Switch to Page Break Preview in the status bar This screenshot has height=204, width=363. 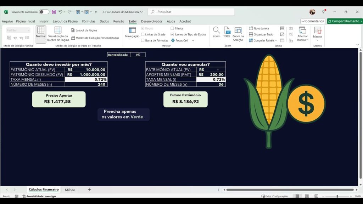click(x=316, y=196)
